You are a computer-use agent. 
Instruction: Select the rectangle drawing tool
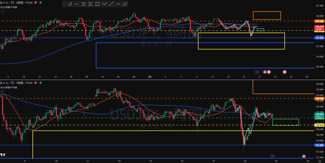(97, 4)
